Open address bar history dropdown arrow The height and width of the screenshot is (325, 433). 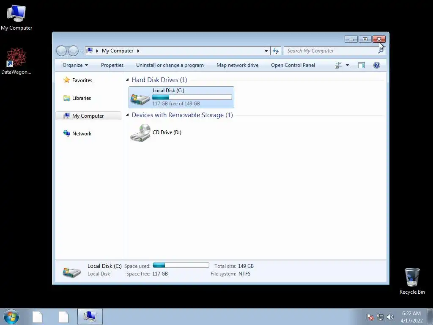click(266, 51)
